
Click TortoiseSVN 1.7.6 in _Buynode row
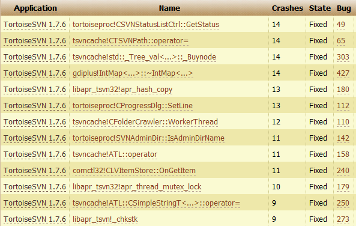pyautogui.click(x=35, y=57)
